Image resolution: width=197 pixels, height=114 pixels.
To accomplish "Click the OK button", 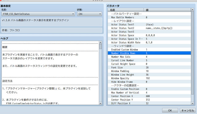I will coord(170,111).
